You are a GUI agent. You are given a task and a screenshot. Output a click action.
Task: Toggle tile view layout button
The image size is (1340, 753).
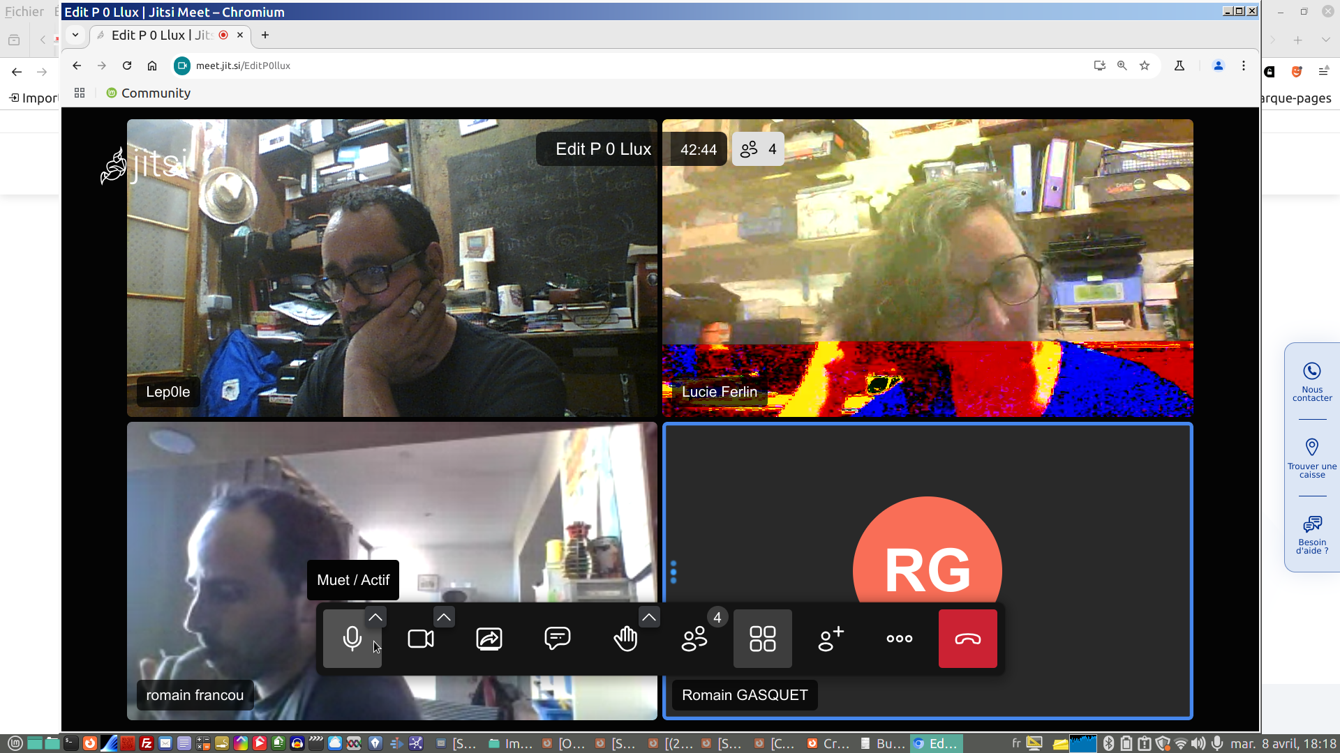click(x=762, y=639)
